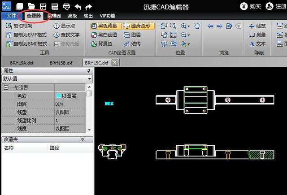Click 复制为BMP格式 copy option
Screen dimensions: 287x195
coord(27,43)
